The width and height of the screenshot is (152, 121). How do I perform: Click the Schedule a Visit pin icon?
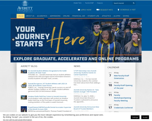(118, 10)
